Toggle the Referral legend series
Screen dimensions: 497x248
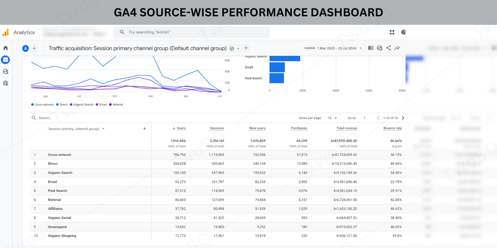click(x=118, y=105)
